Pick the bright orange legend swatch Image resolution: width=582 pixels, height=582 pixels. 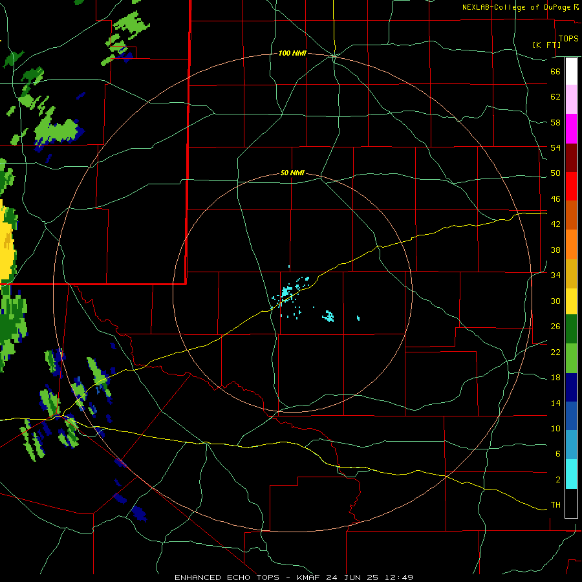pyautogui.click(x=571, y=244)
